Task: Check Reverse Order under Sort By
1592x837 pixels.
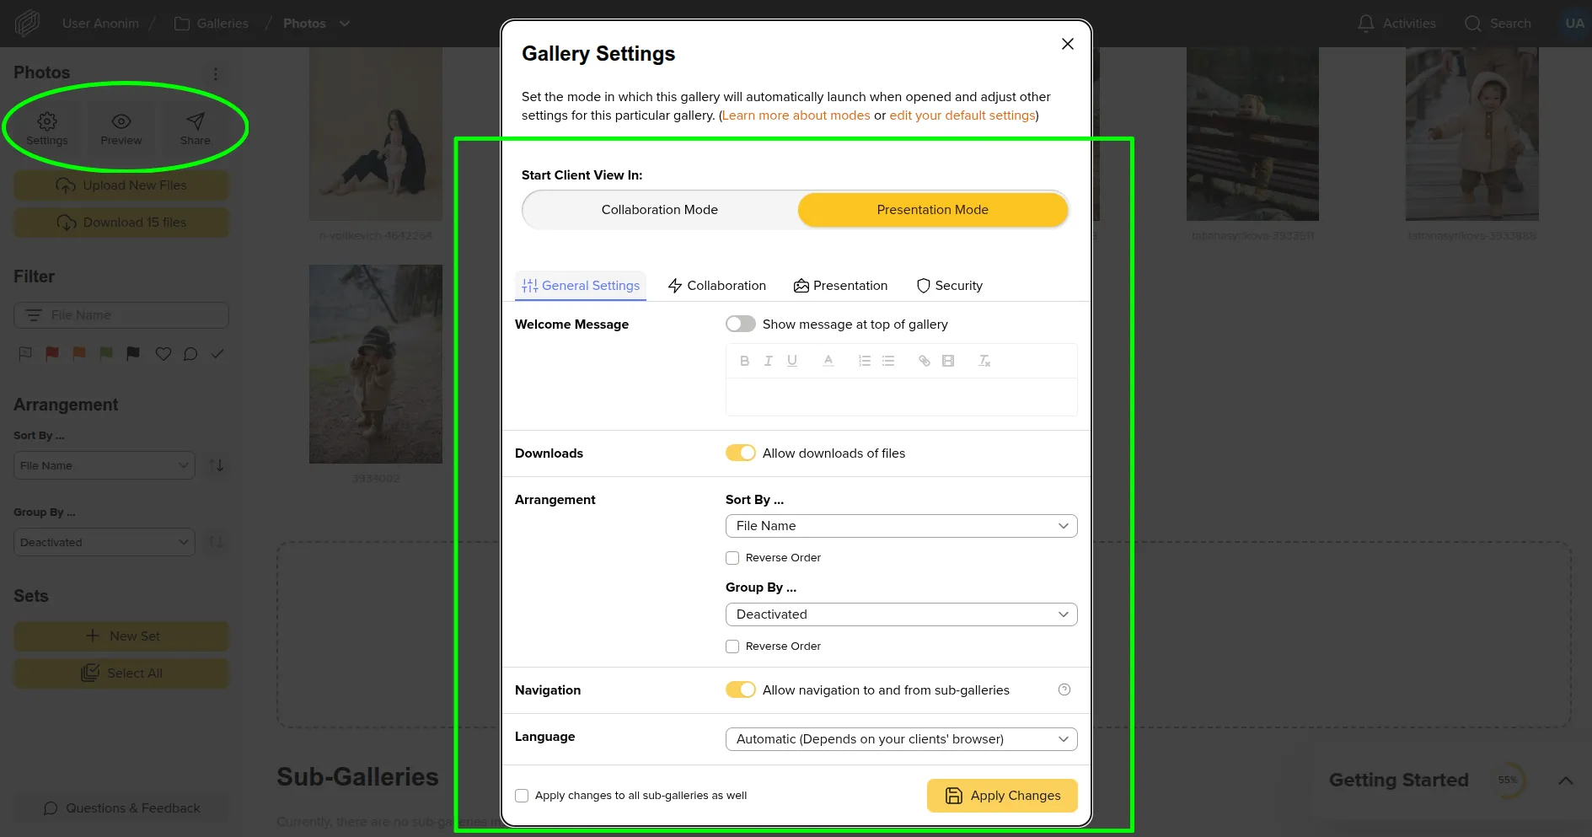Action: pyautogui.click(x=732, y=557)
